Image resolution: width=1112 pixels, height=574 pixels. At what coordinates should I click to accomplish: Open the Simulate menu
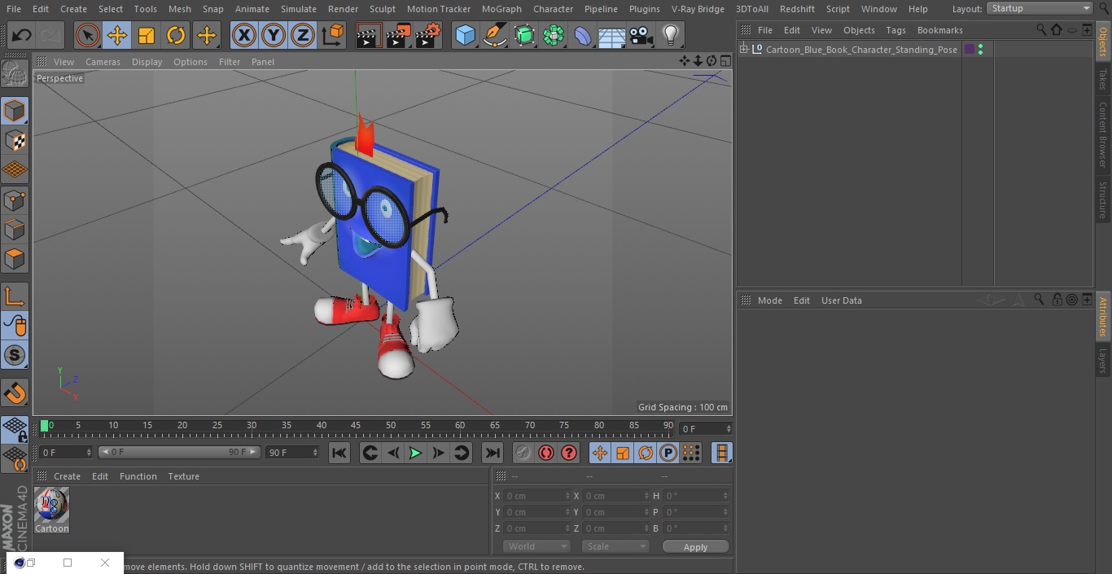click(299, 9)
